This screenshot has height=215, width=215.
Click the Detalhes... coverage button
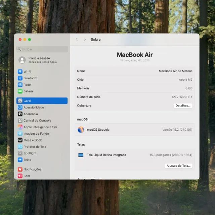[183, 105]
